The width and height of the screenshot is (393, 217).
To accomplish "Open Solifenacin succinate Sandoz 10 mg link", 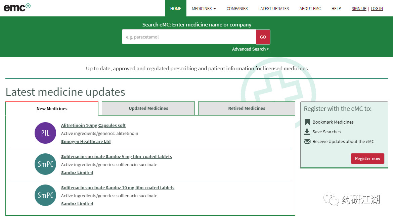I will tap(118, 188).
